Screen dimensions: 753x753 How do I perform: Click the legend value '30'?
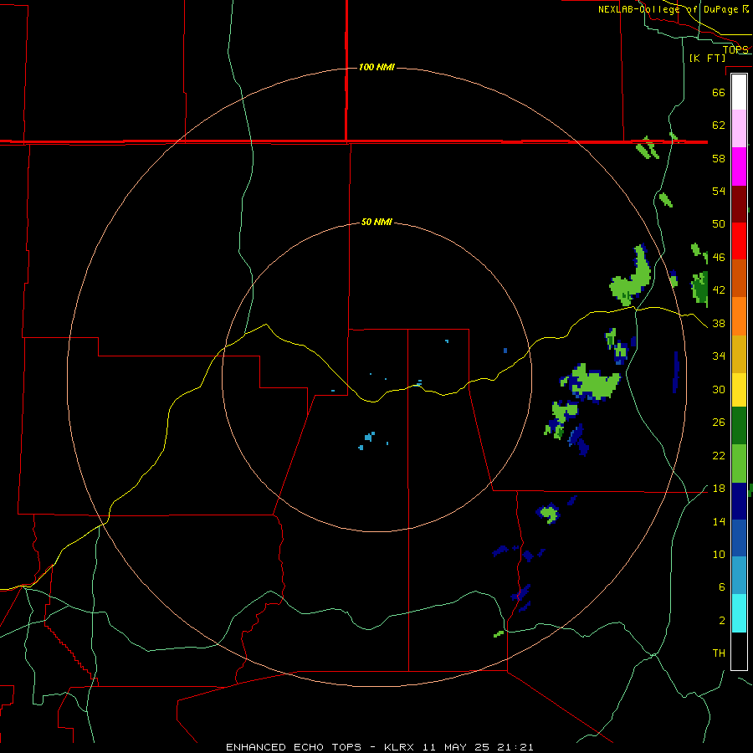(x=719, y=389)
